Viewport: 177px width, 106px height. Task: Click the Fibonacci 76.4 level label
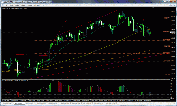(167, 31)
